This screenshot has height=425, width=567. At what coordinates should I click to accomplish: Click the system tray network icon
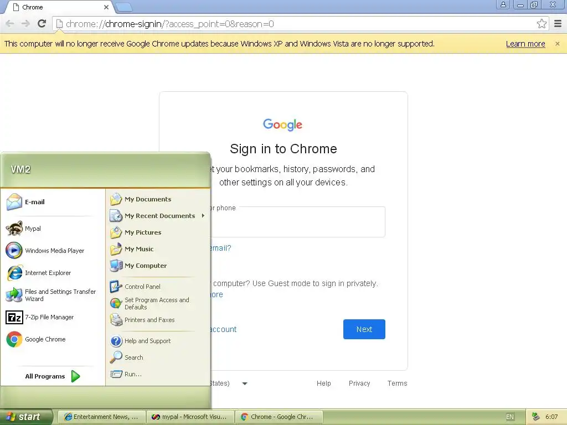(536, 417)
